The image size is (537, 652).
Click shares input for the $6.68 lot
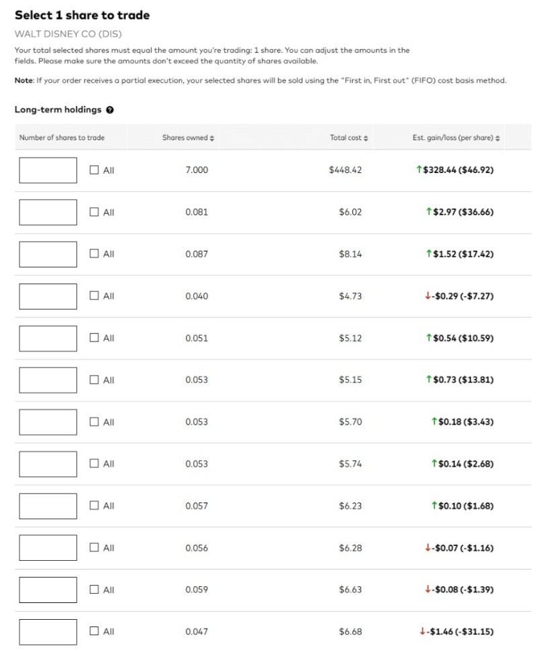click(x=48, y=632)
